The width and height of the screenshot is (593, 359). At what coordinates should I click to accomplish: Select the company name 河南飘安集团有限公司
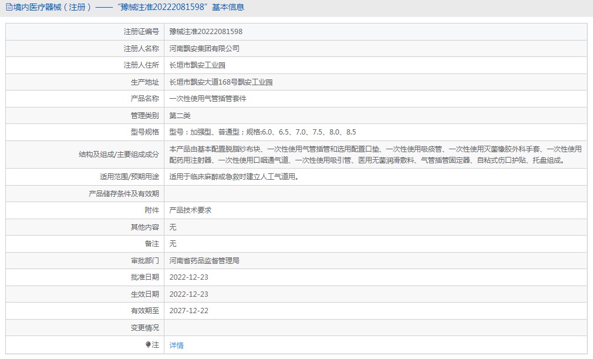pyautogui.click(x=204, y=48)
